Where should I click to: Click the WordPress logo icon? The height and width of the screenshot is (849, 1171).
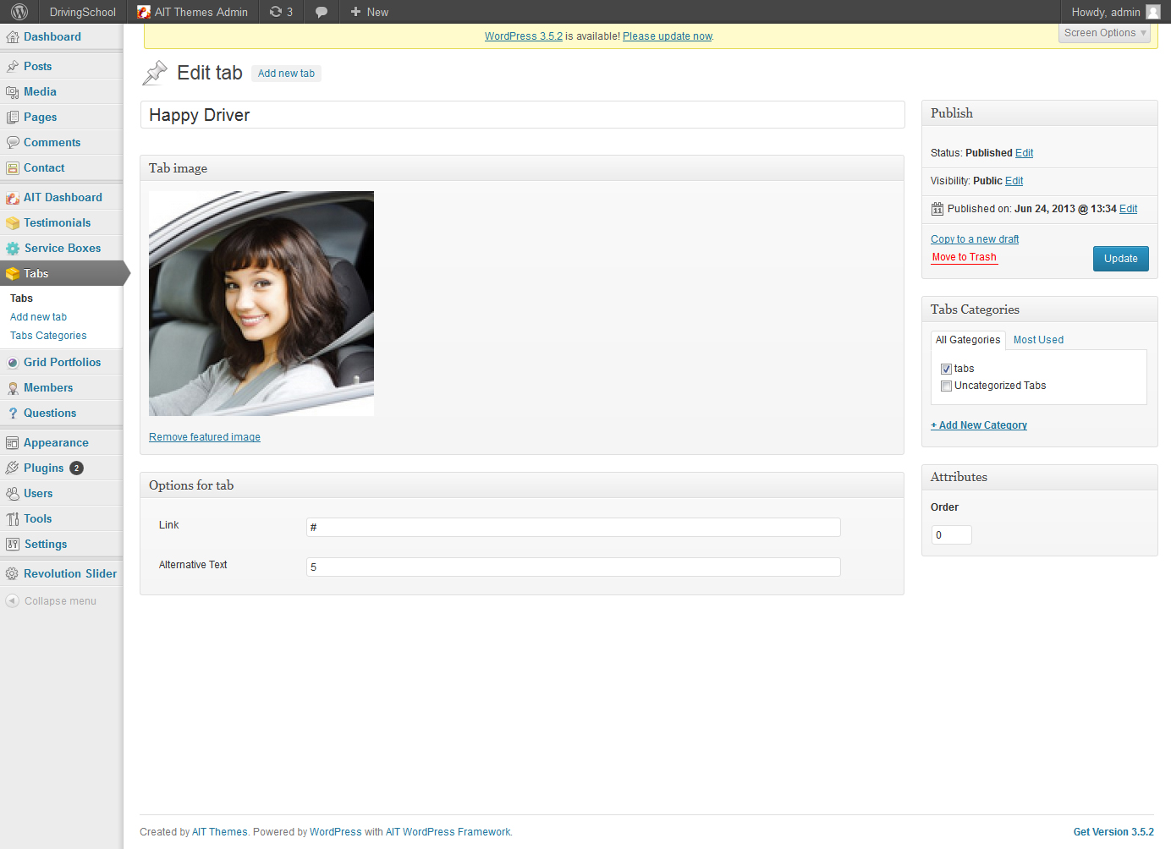point(19,12)
